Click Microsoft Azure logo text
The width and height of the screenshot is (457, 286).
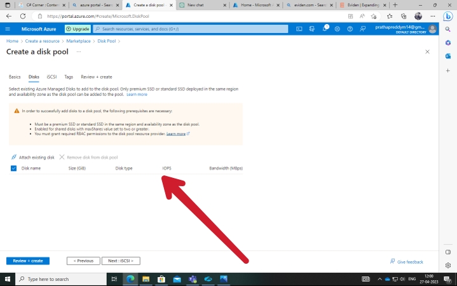tap(39, 29)
